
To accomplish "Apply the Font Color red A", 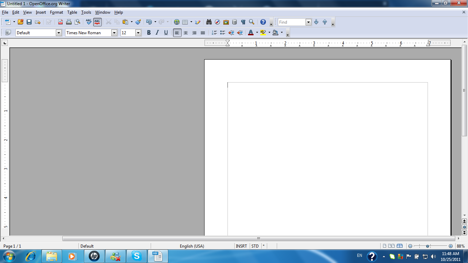I will point(251,33).
